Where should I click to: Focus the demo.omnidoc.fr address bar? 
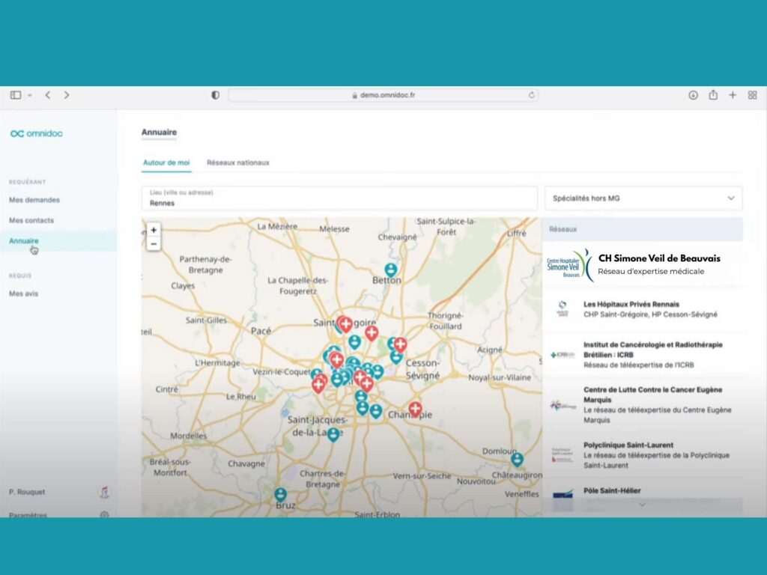(383, 95)
